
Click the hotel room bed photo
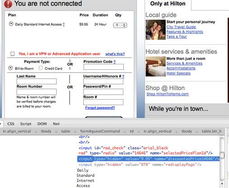coord(155,67)
